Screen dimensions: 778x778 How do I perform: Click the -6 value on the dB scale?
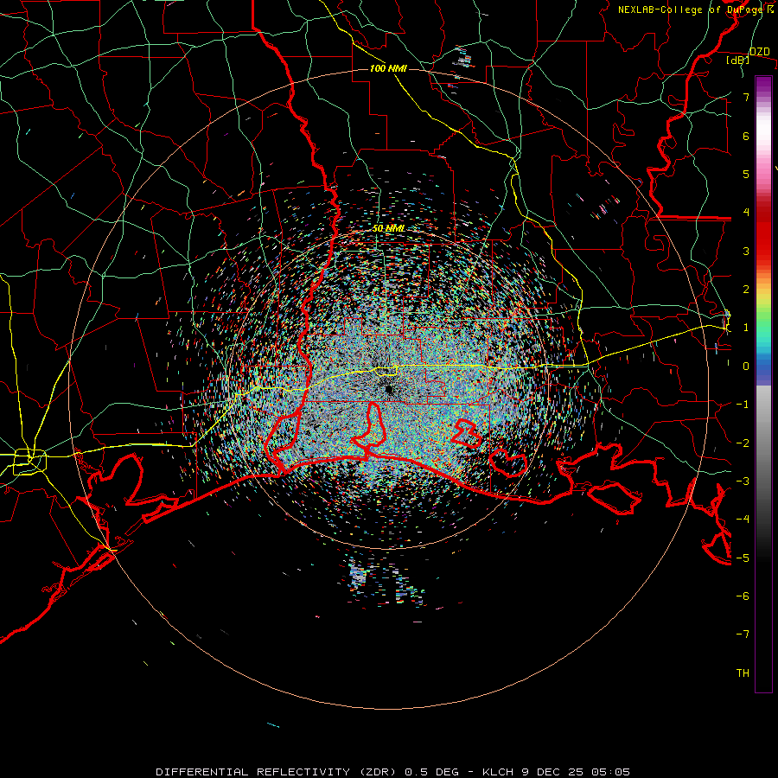coord(743,596)
